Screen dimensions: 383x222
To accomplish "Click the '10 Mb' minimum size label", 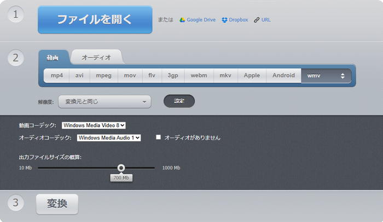I will [x=25, y=168].
